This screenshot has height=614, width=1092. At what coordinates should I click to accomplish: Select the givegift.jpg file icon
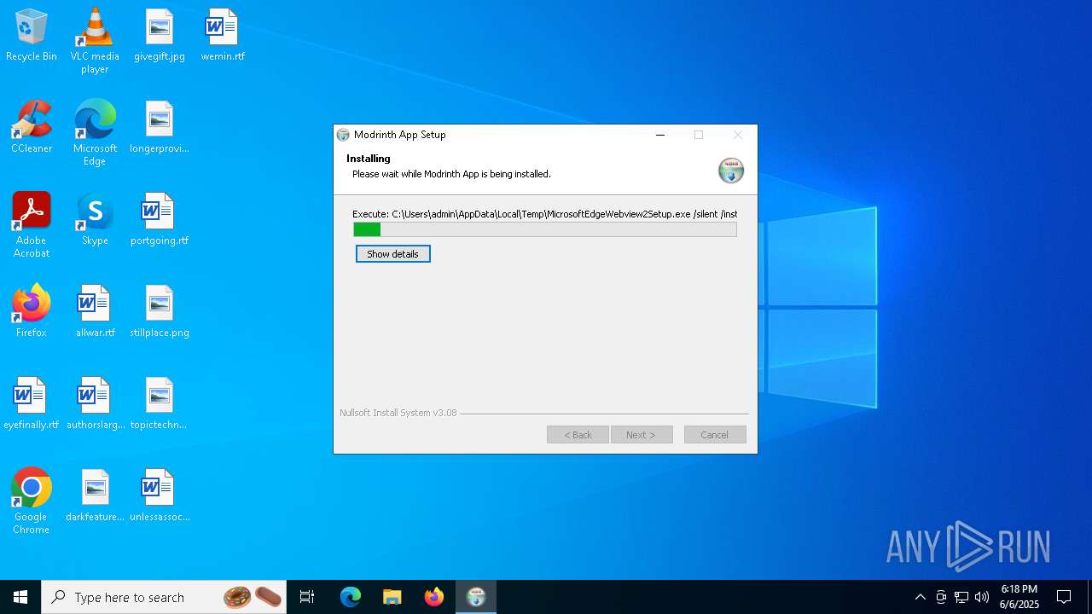[x=160, y=36]
